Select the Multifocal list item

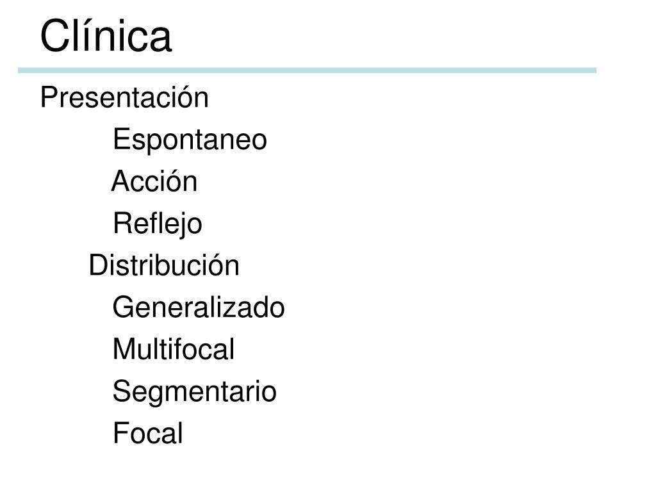click(x=174, y=349)
